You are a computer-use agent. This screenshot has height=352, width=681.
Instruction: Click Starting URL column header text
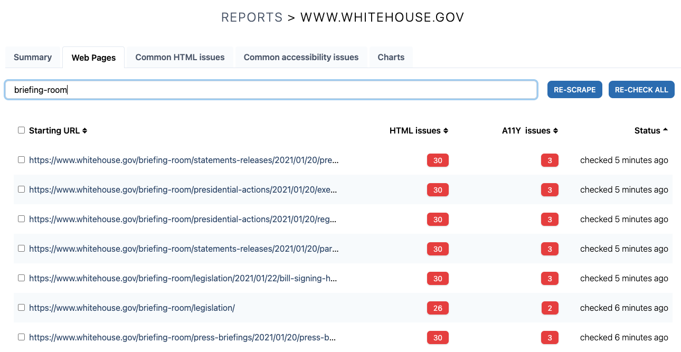pyautogui.click(x=54, y=130)
